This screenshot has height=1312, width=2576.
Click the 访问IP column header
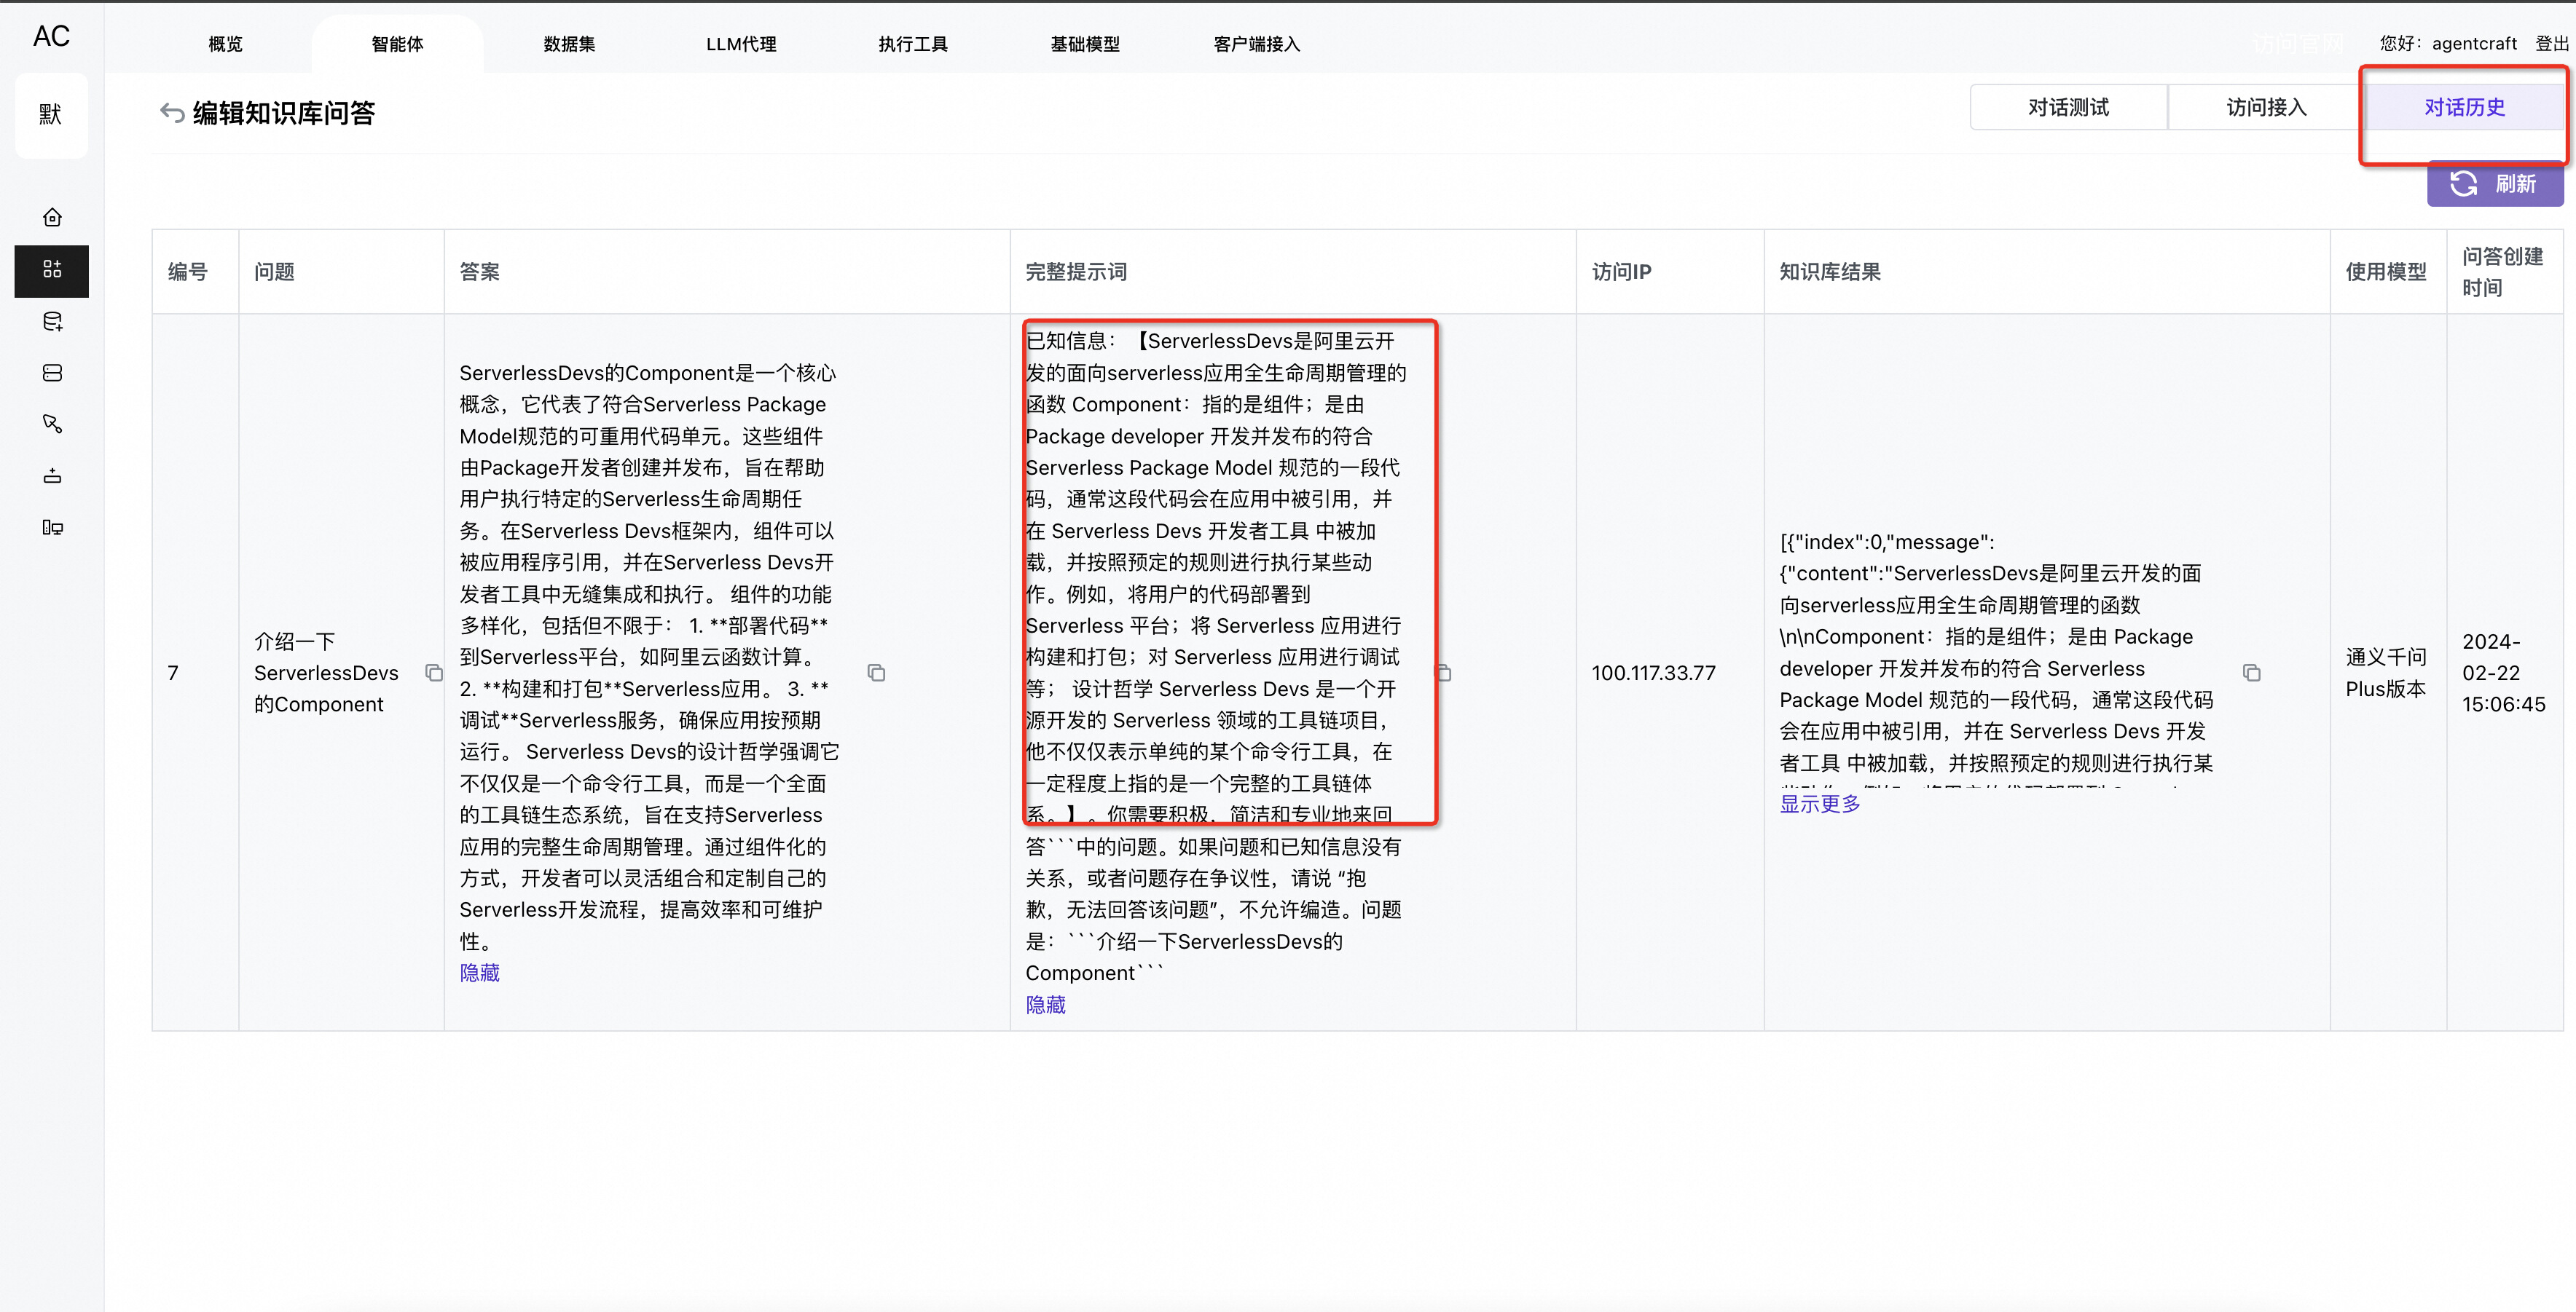[1670, 272]
